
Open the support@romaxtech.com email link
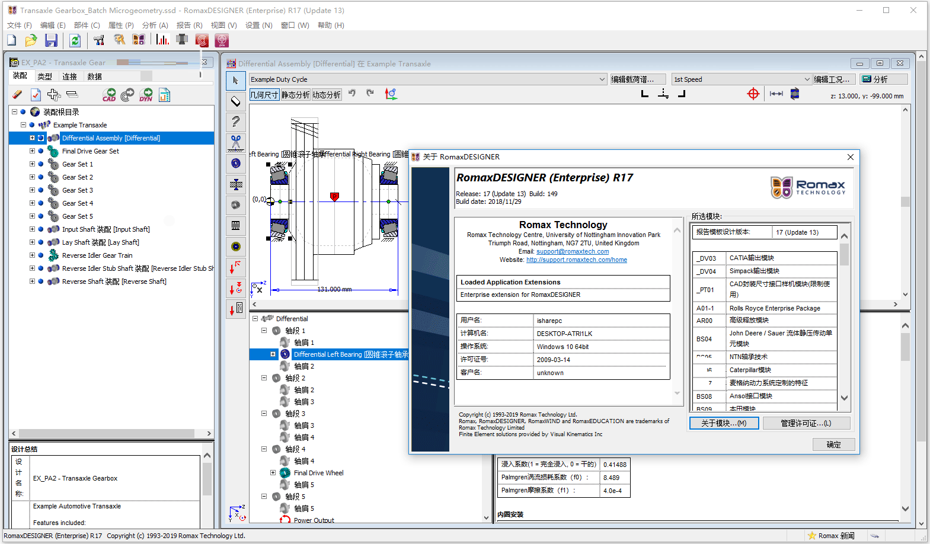(x=573, y=251)
